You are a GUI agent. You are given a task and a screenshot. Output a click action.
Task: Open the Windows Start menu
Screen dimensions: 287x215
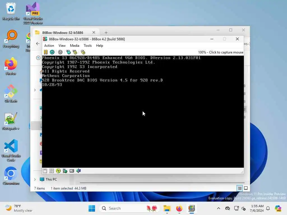92,208
